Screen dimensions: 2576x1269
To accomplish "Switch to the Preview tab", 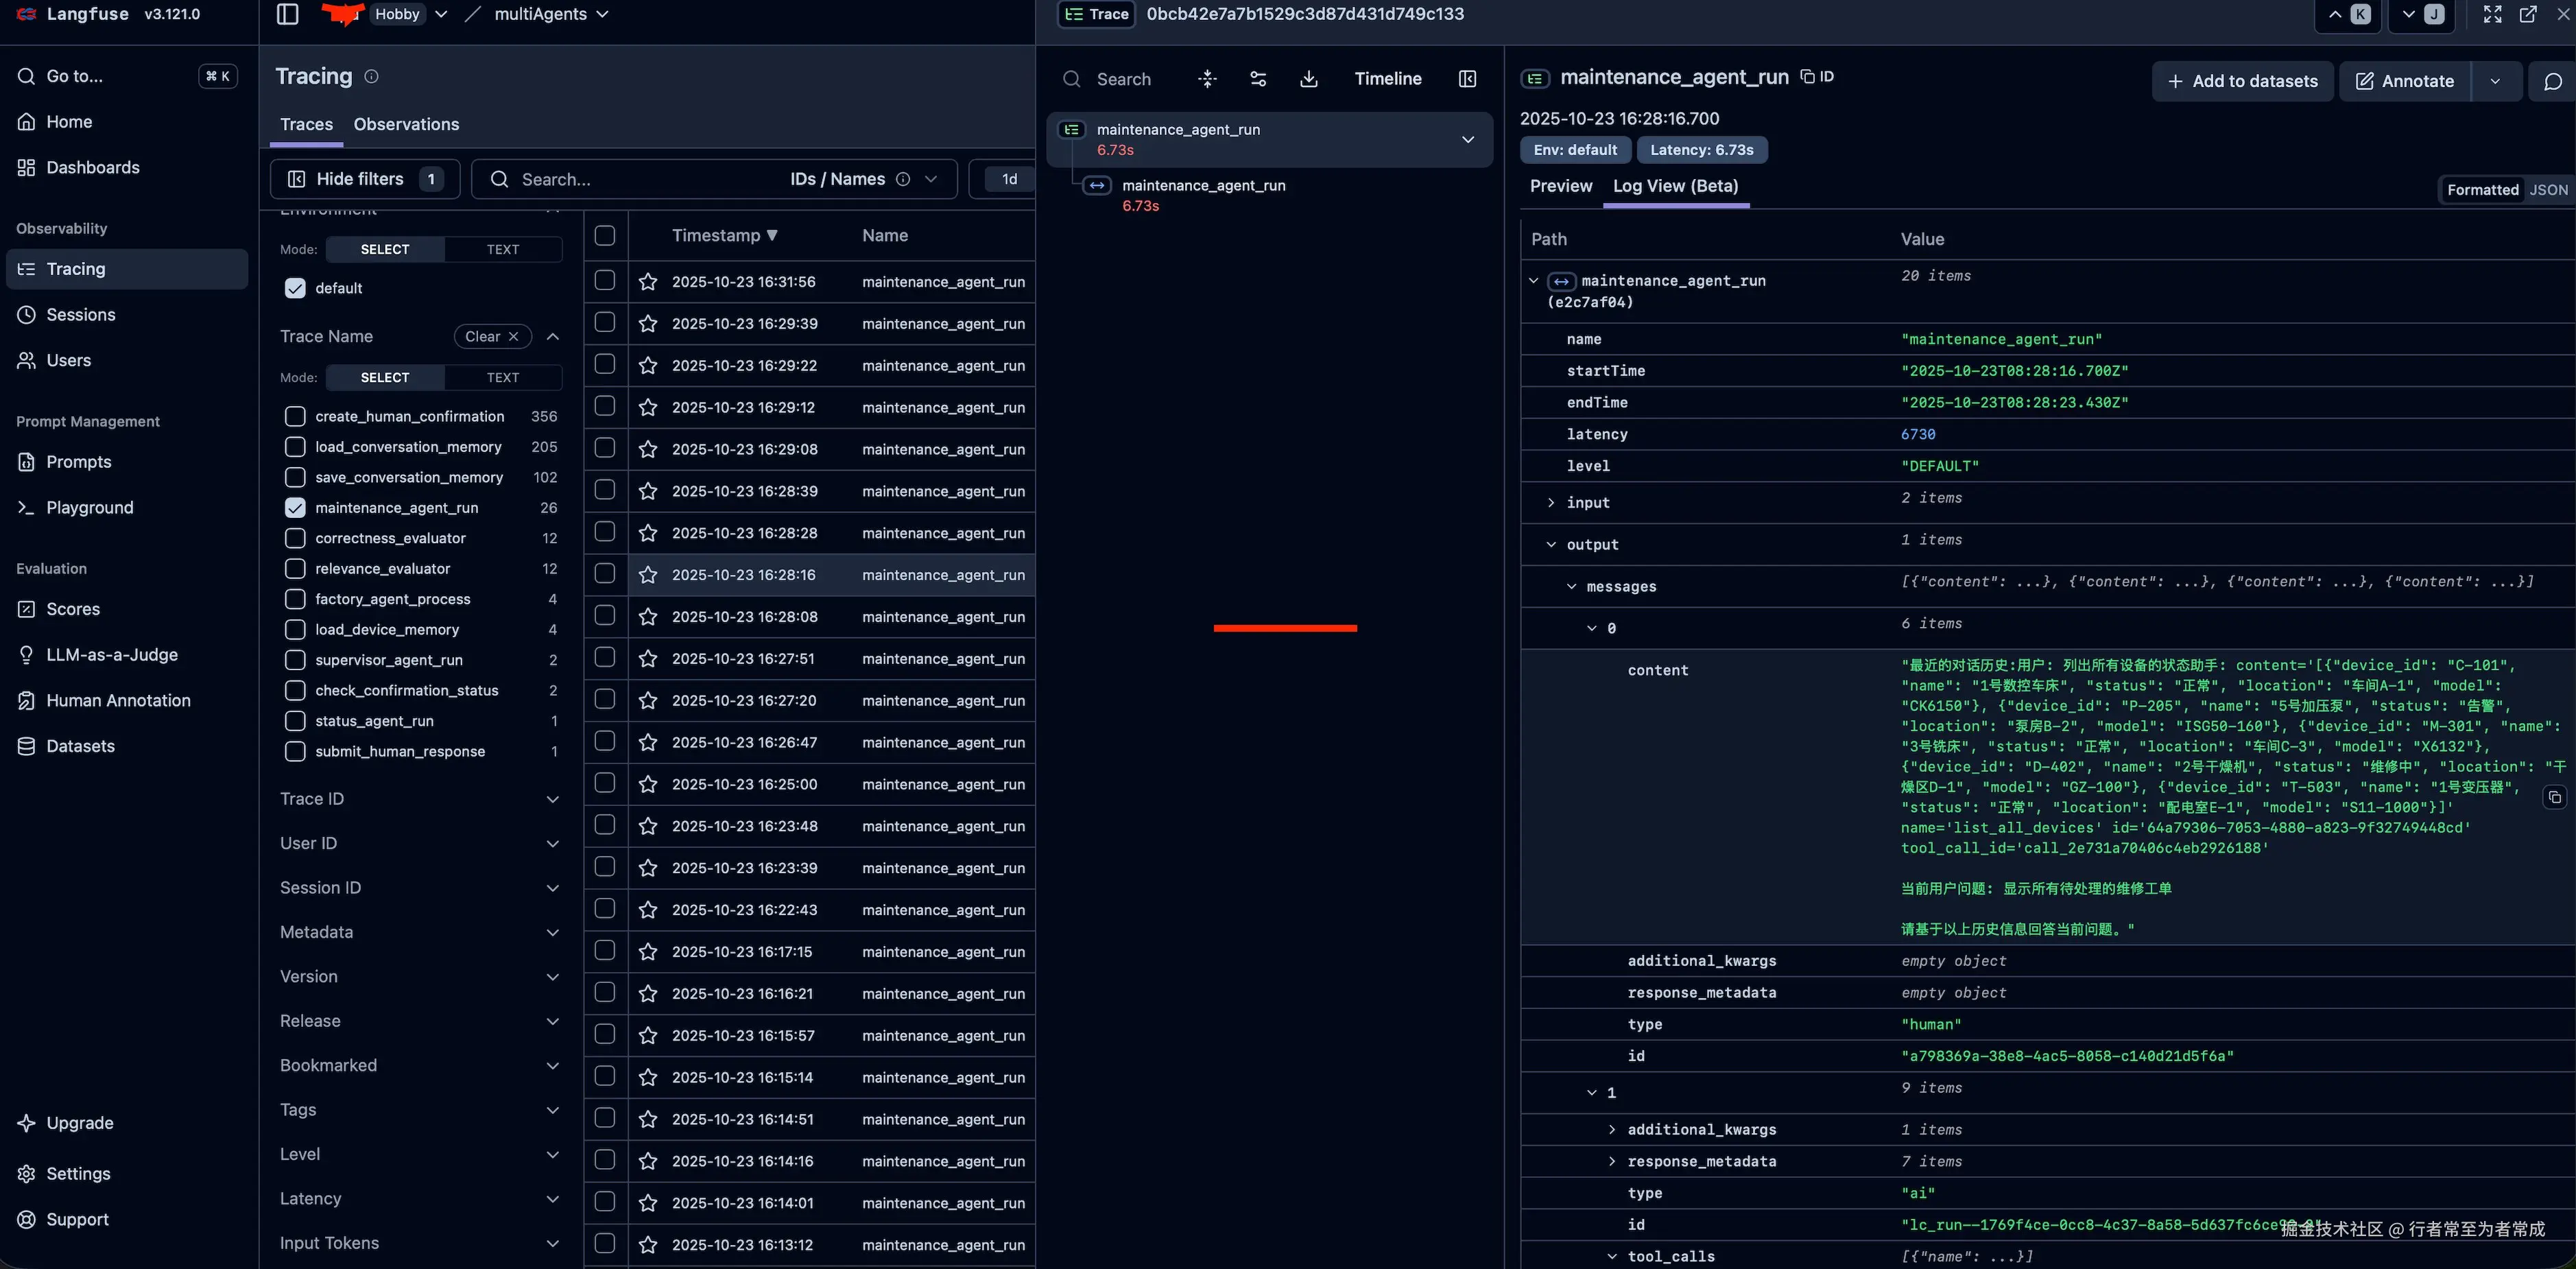I will point(1560,186).
